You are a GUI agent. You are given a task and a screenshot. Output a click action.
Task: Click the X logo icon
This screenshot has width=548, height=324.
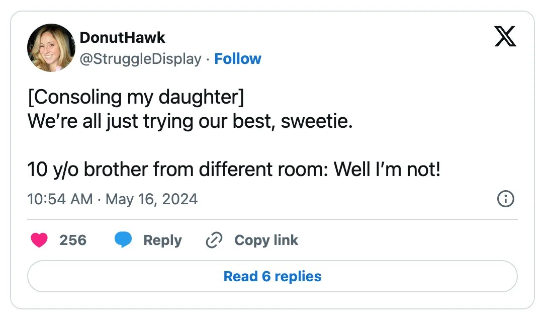tap(505, 36)
